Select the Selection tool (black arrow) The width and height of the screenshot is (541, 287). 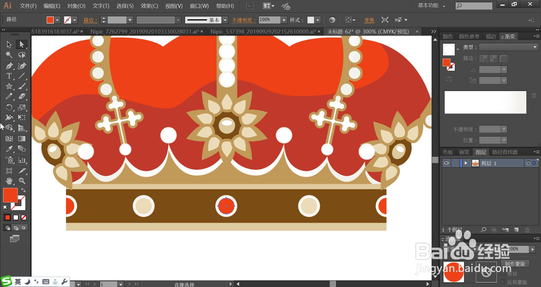[9, 44]
